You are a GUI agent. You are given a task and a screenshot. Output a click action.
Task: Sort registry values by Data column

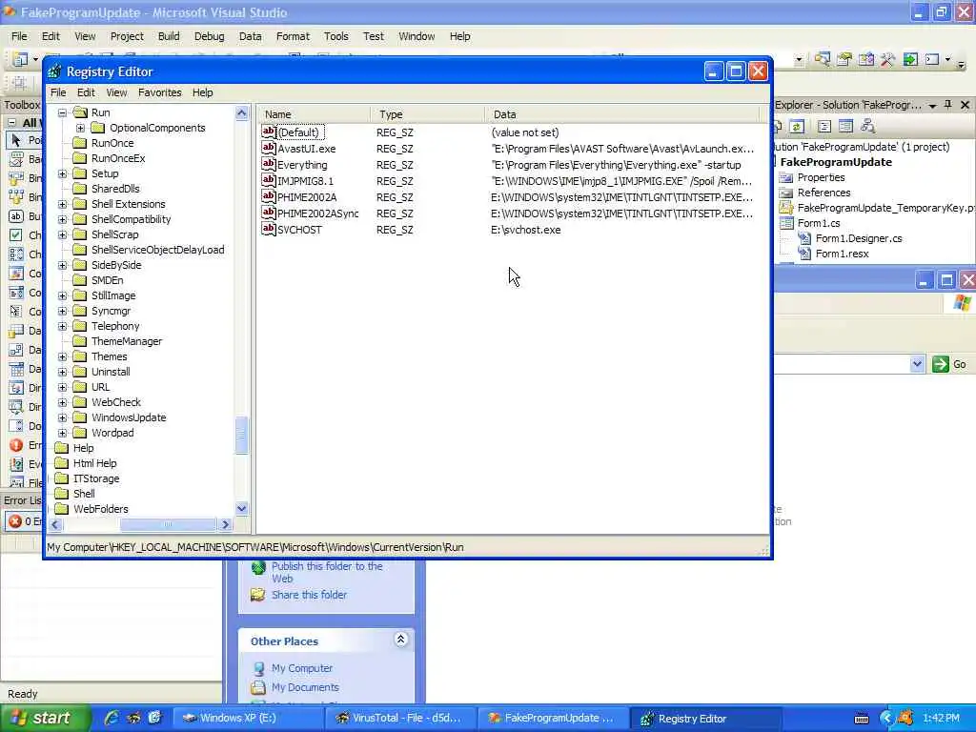click(x=622, y=114)
